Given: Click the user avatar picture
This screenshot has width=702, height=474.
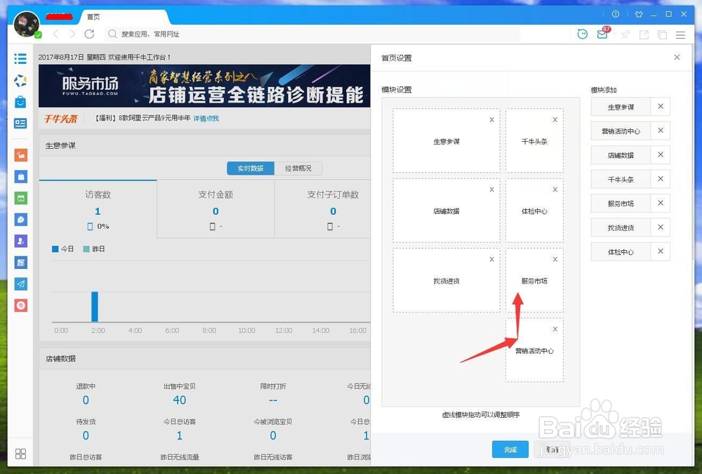Looking at the screenshot, I should [x=27, y=24].
